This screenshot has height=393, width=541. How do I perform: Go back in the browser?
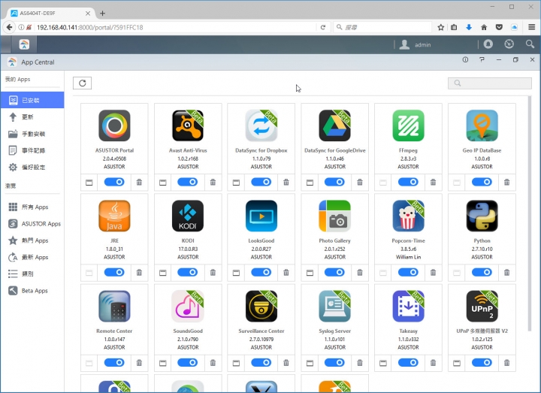tap(9, 27)
